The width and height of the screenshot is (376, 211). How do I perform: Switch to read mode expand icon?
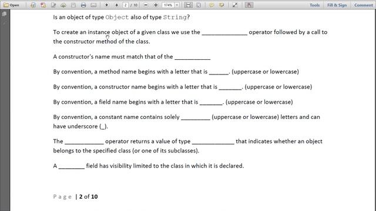click(235, 5)
